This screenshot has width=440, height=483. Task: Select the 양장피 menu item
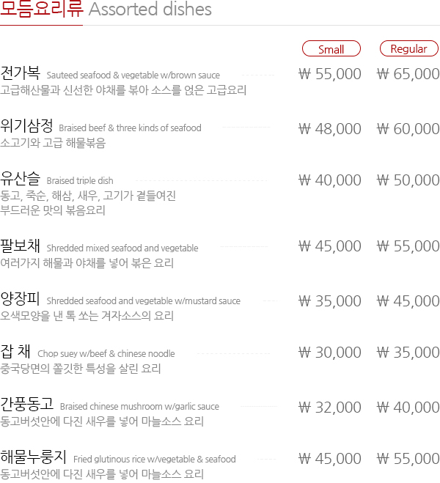click(21, 299)
